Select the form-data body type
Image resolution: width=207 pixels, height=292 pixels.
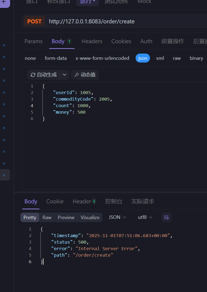coord(56,58)
